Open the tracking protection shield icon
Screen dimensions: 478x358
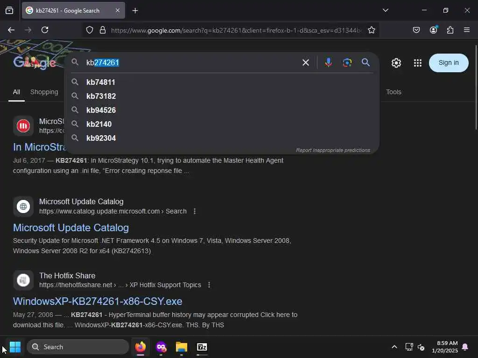pyautogui.click(x=89, y=30)
